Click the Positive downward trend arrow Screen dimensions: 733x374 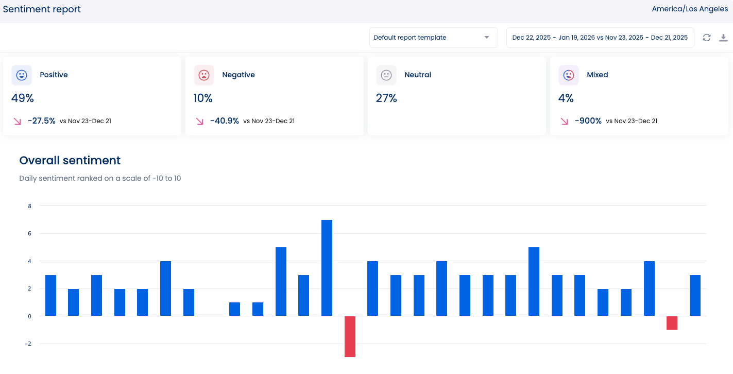(18, 122)
